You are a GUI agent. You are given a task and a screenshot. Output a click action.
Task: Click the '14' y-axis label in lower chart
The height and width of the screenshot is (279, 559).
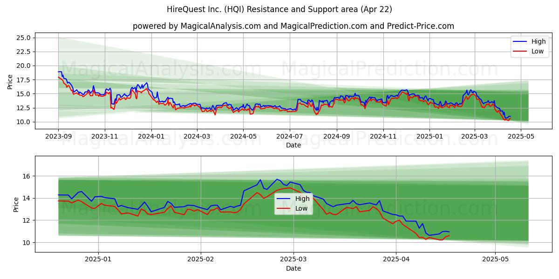(x=27, y=198)
